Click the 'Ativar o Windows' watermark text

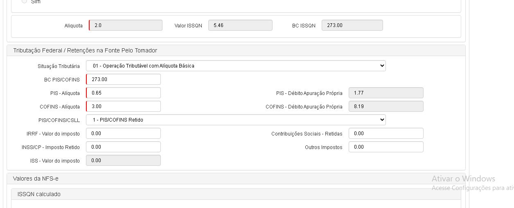pos(463,179)
